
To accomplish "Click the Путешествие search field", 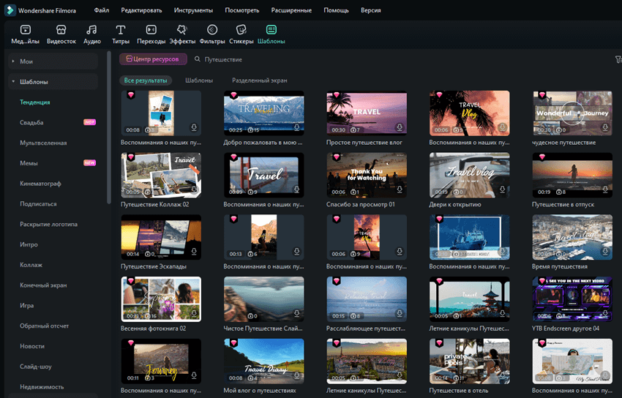I will 249,59.
